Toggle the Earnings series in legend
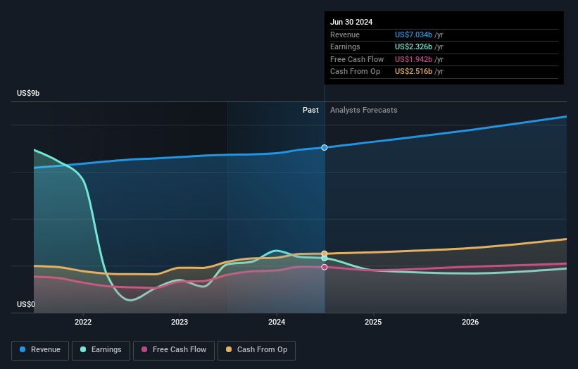This screenshot has height=369, width=578. pos(101,350)
